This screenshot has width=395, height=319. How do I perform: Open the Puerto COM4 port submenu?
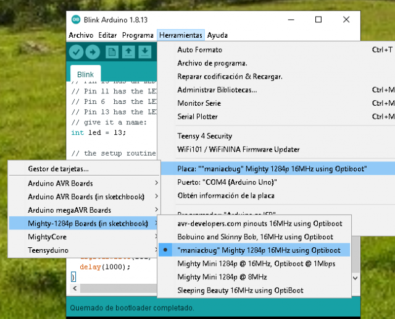227,182
